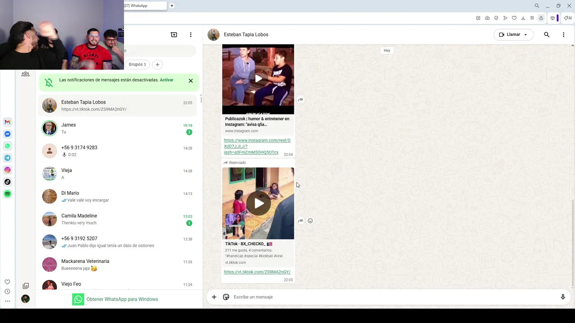575x323 pixels.
Task: Search tabs with title-bar magnifier
Action: (537, 6)
